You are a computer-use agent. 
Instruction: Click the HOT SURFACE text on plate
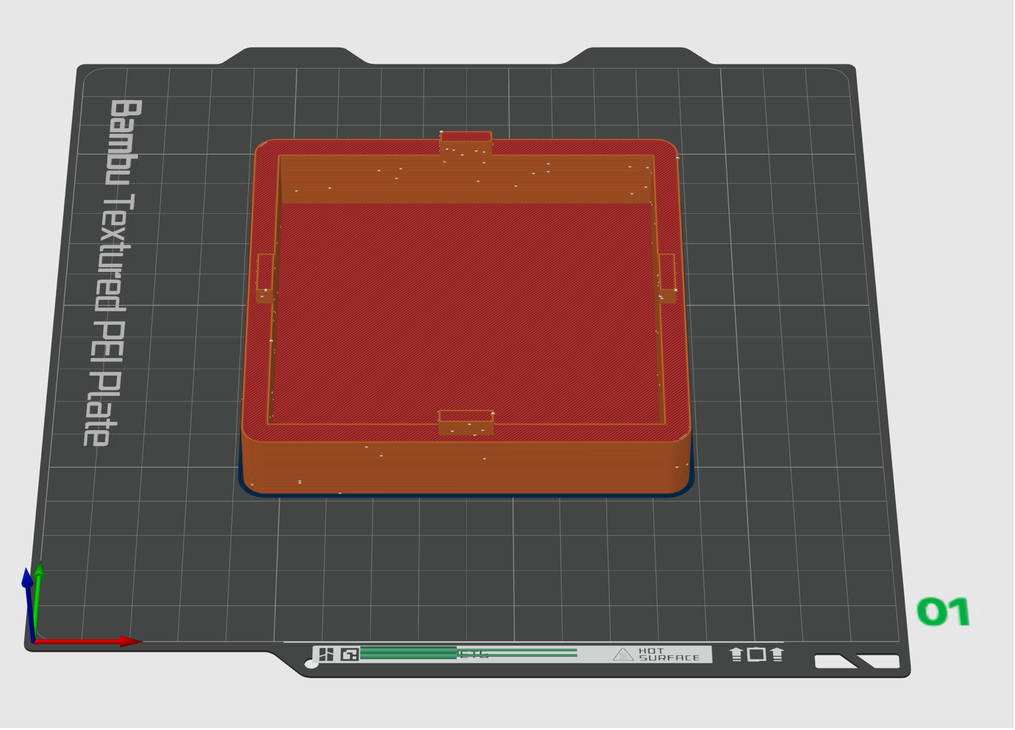coord(669,655)
